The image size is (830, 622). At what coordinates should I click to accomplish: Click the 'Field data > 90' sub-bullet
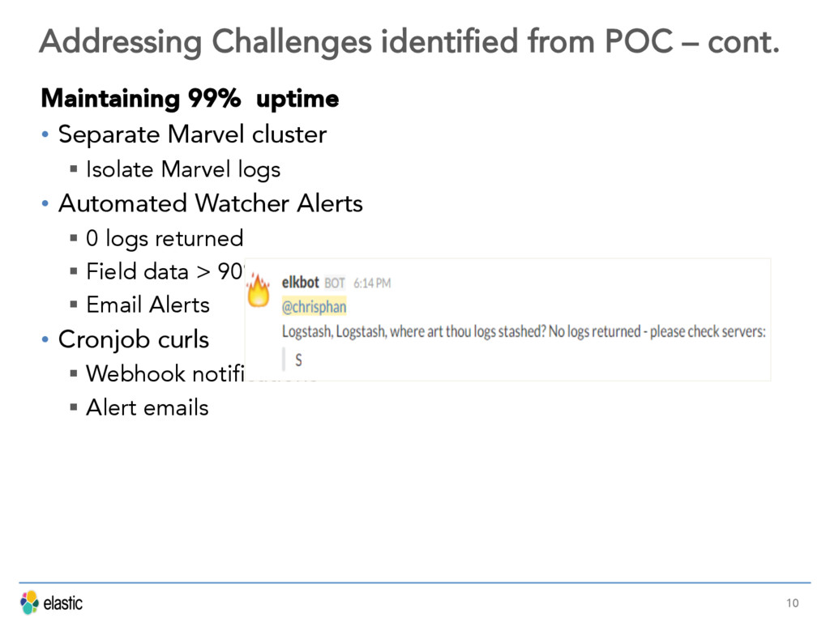click(x=165, y=271)
